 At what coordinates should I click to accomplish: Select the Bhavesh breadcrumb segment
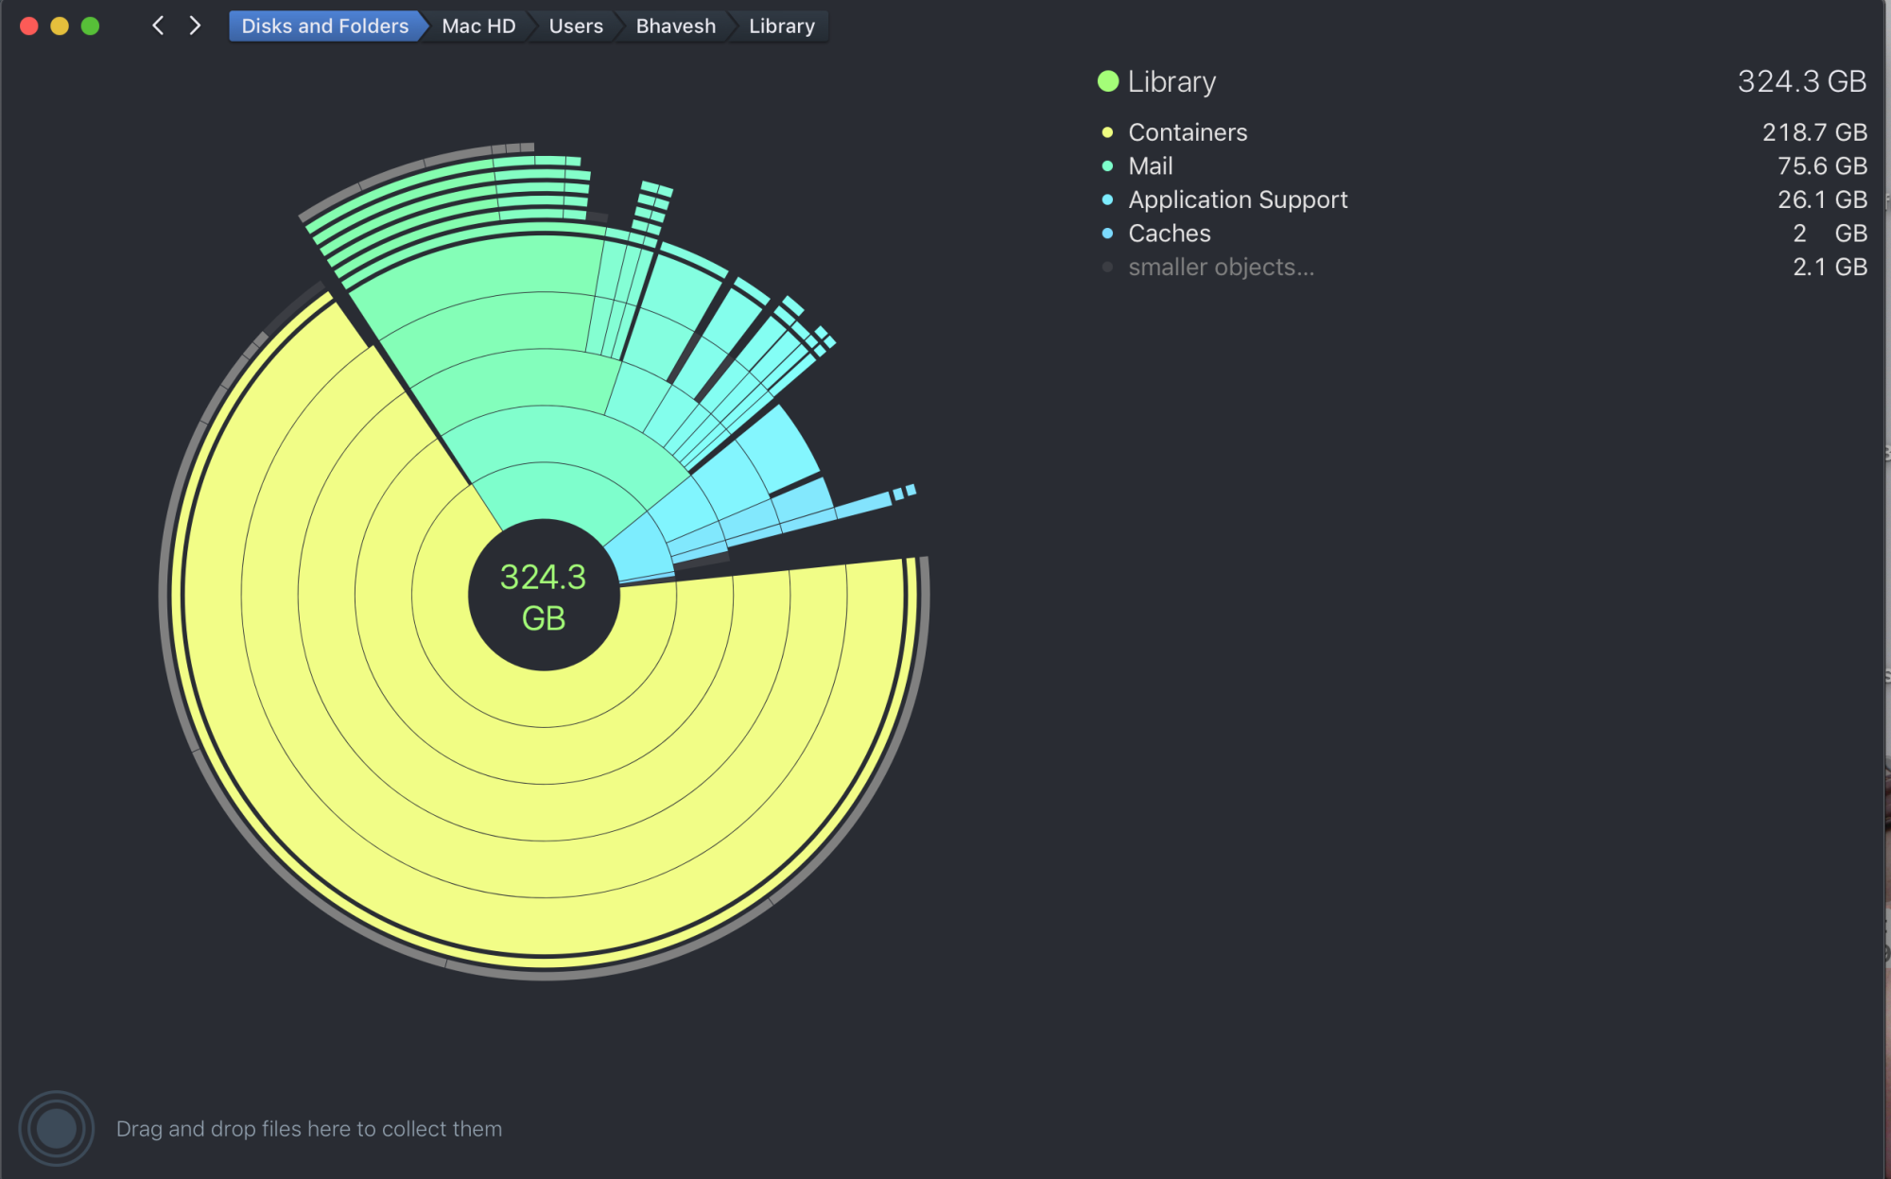point(675,26)
